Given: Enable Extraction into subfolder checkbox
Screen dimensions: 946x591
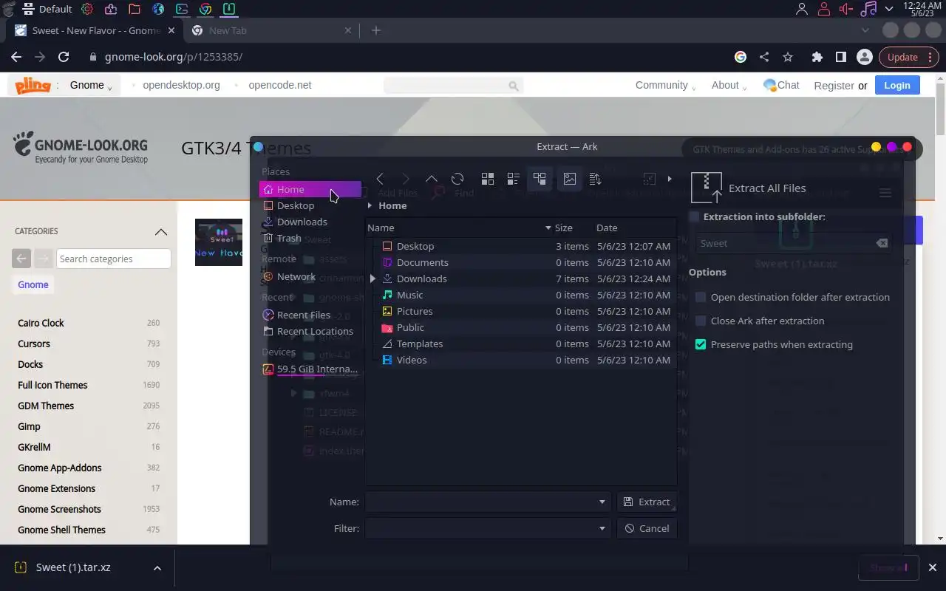Looking at the screenshot, I should pos(694,216).
